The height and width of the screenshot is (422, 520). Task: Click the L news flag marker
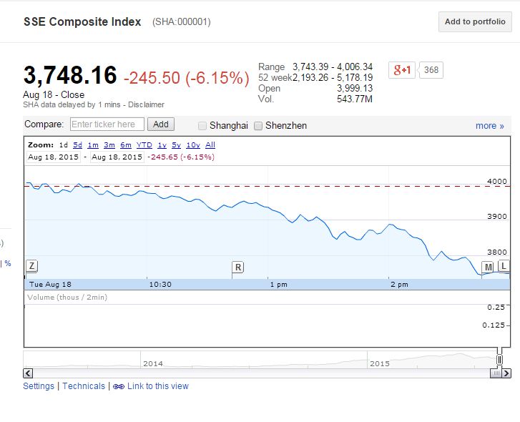click(x=504, y=267)
